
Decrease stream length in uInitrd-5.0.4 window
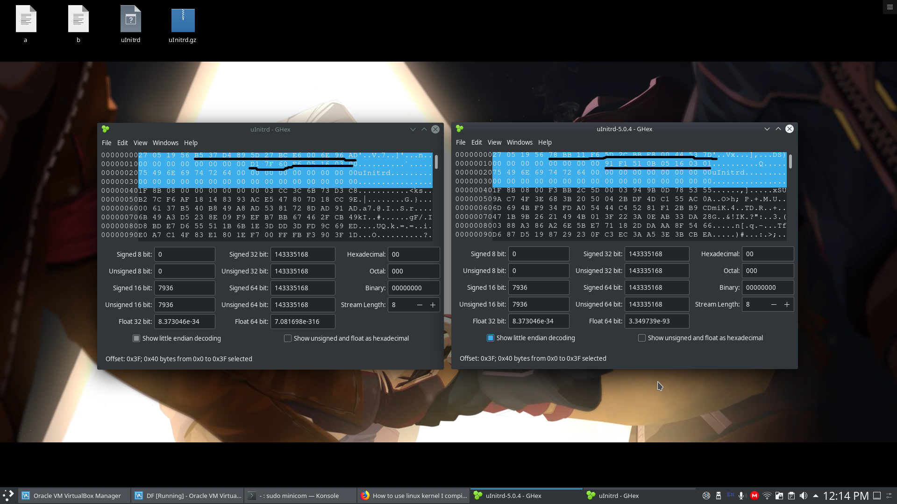[774, 304]
